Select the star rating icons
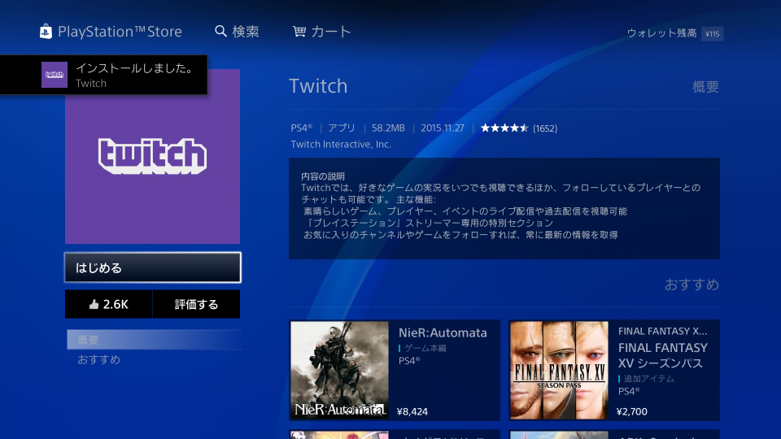Screen dimensions: 781x439 tap(504, 128)
